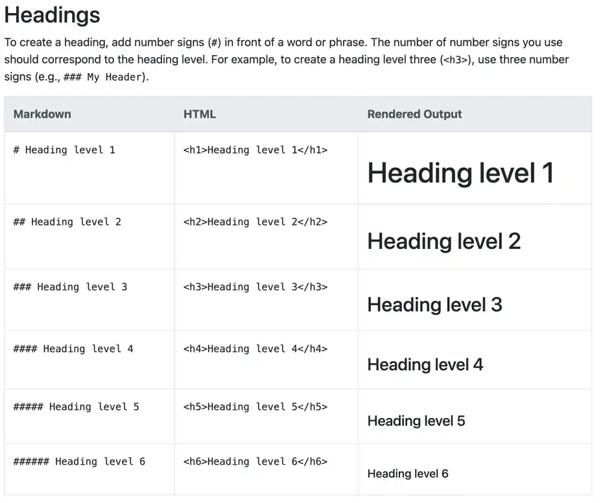Click the "<h1>Heading level 1</h1>" HTML code
The image size is (603, 503).
(255, 150)
